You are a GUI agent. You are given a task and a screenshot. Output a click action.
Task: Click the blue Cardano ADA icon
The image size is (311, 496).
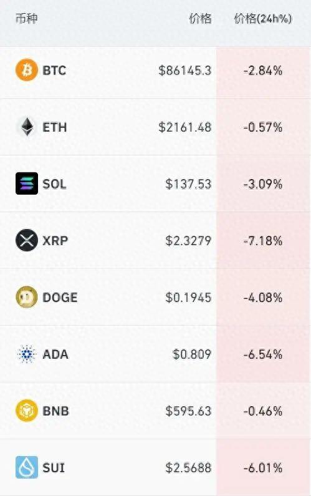pyautogui.click(x=27, y=354)
